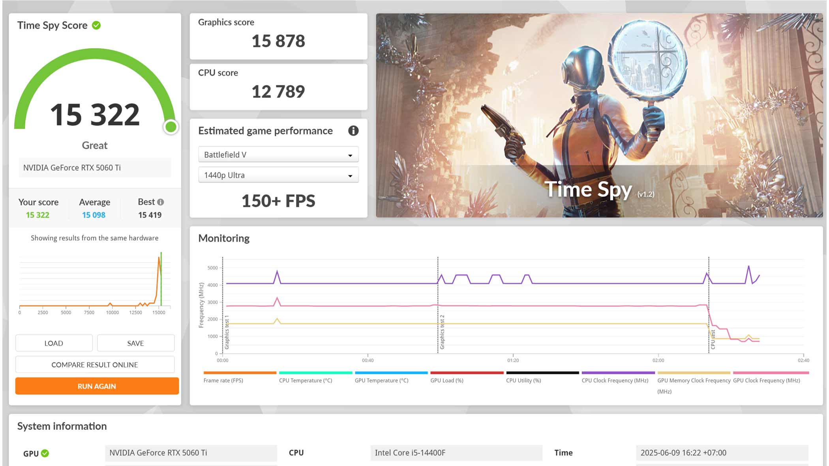Screen dimensions: 829x466
Task: Click the 150+ FPS estimate text
Action: tap(278, 201)
